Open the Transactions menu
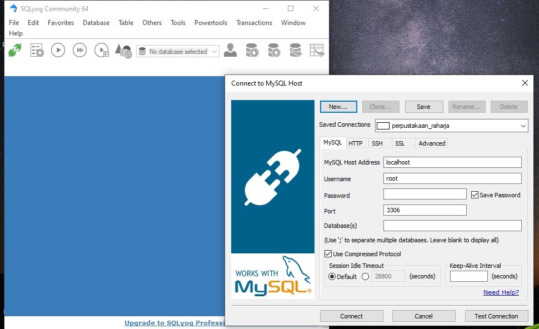Screen dimensions: 539x329 point(254,23)
